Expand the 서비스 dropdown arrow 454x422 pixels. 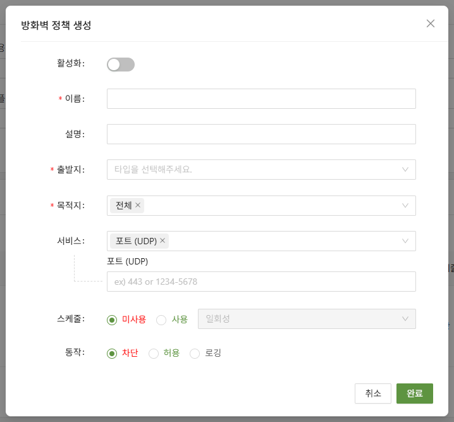(405, 241)
